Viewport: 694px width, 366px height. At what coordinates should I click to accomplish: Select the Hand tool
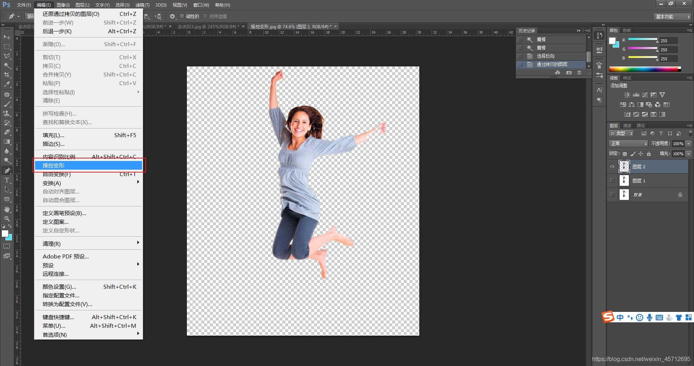[x=7, y=209]
